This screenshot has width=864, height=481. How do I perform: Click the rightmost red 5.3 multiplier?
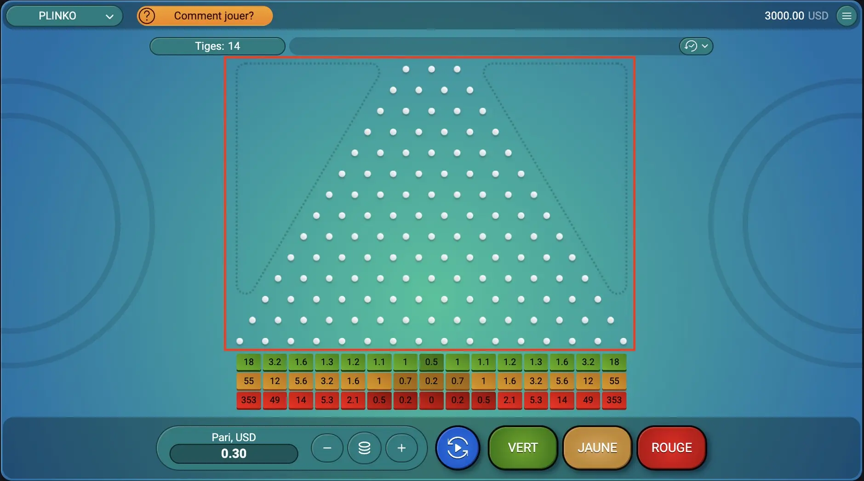click(536, 400)
